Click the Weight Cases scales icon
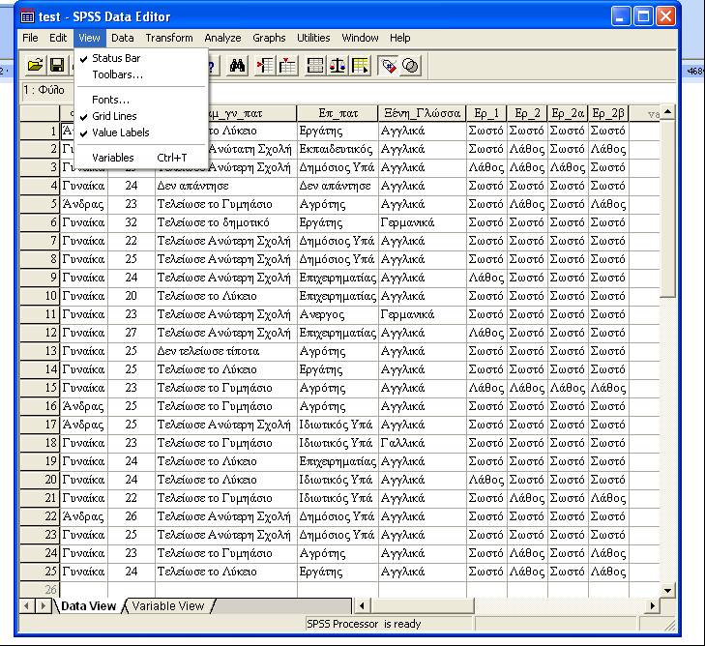 (x=338, y=66)
